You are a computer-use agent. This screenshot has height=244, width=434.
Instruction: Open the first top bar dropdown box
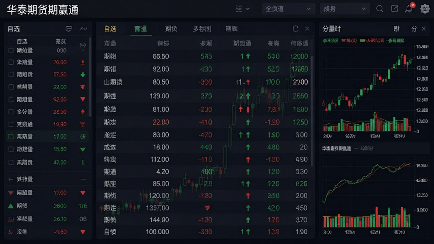point(288,9)
